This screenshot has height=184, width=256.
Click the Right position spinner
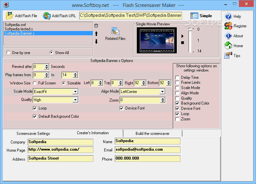pyautogui.click(x=144, y=83)
